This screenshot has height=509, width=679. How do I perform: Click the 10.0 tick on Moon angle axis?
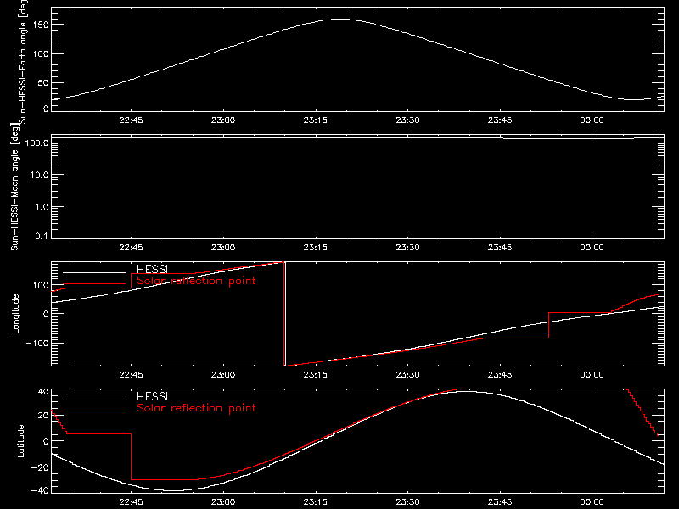39,175
